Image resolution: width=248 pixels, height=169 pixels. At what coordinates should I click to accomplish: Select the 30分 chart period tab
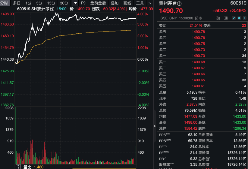(x=64, y=3)
